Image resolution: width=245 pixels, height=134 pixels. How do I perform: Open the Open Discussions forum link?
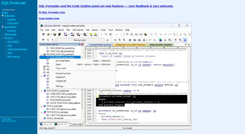(x=17, y=49)
